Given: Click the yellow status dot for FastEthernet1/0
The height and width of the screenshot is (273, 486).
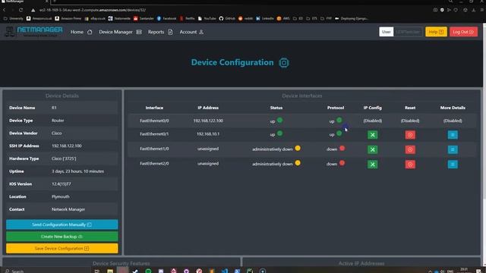Looking at the screenshot, I should (298, 148).
